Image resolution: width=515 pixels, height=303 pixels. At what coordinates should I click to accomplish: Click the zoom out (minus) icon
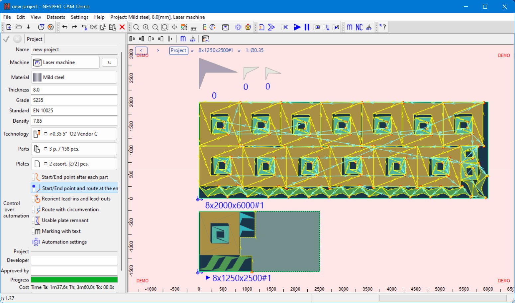[155, 27]
